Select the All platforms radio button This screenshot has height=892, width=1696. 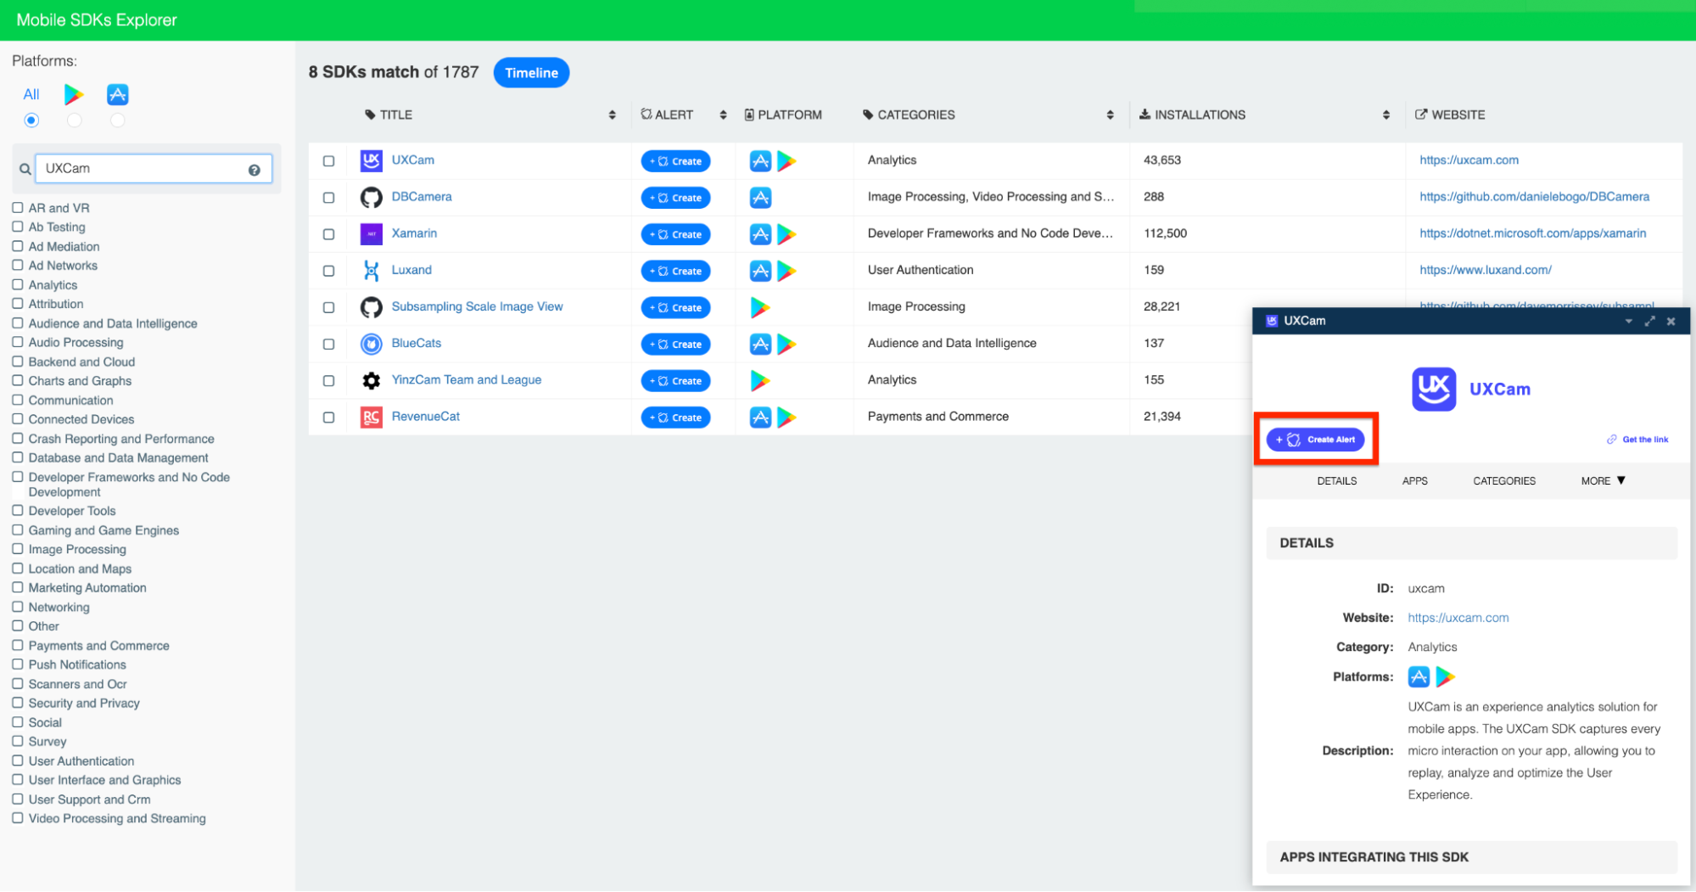[x=31, y=121]
